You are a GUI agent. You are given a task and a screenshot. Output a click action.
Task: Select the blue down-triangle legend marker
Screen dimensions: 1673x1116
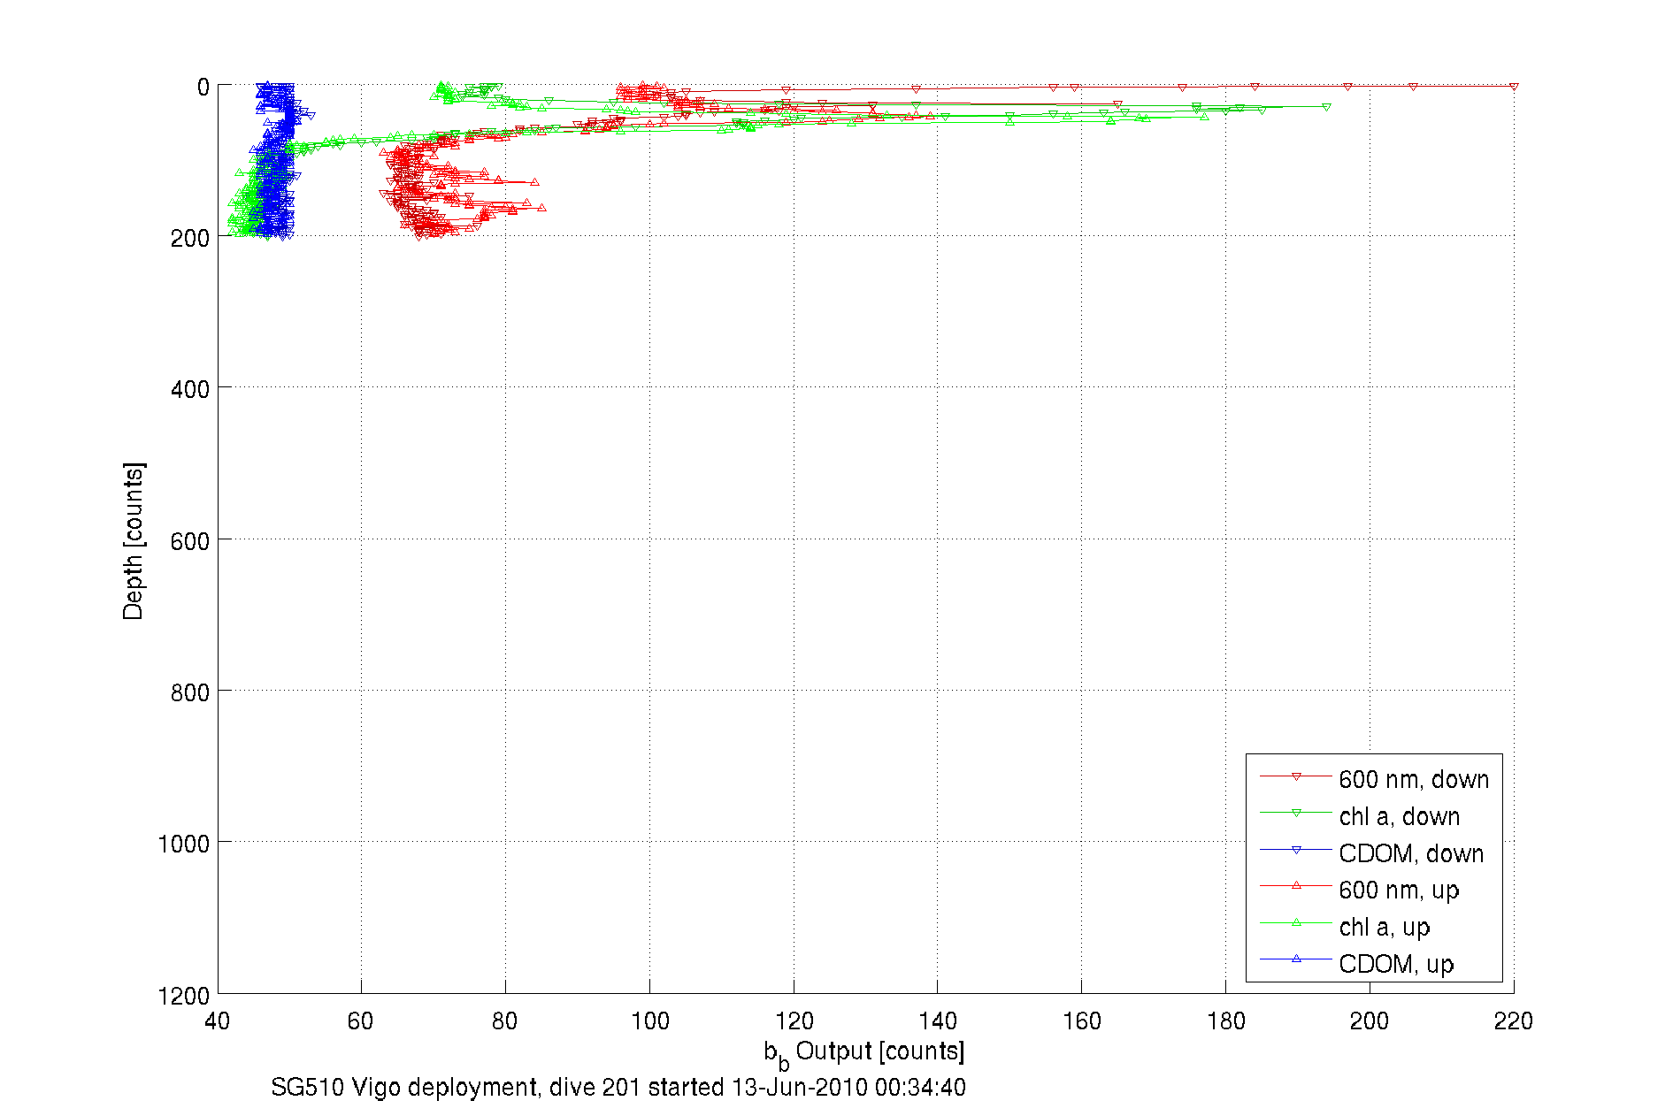coord(1296,850)
